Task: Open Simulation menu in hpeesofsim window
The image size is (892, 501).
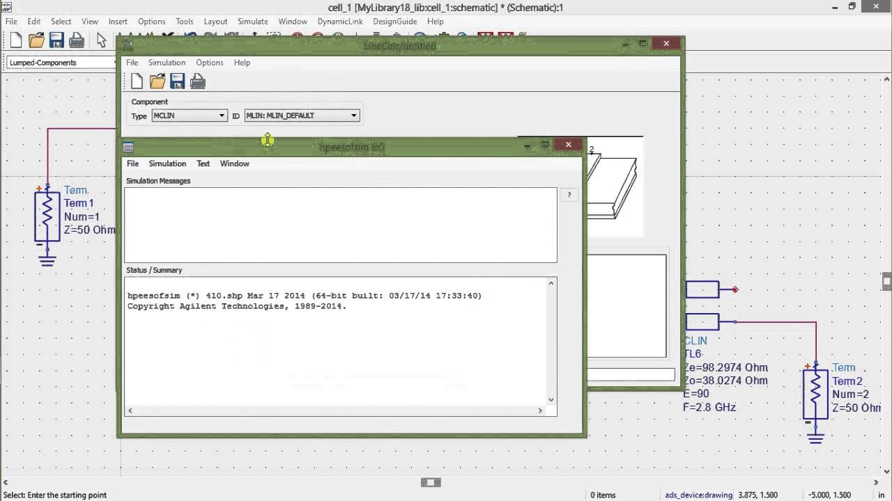Action: click(167, 164)
